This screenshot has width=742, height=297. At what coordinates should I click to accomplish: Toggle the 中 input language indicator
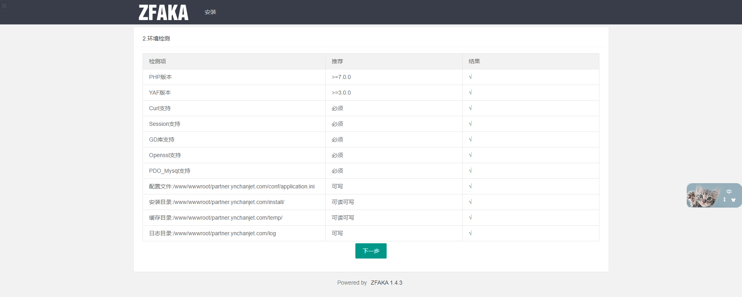pyautogui.click(x=729, y=192)
